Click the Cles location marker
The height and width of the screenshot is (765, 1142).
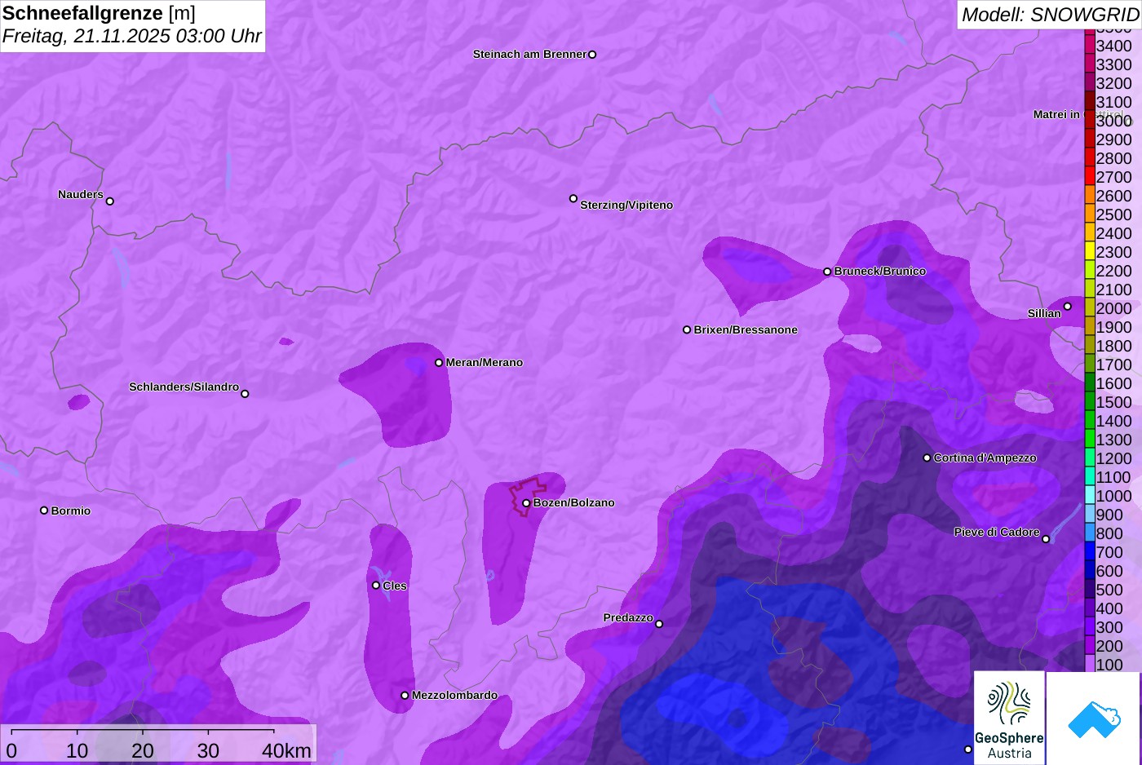click(x=376, y=586)
